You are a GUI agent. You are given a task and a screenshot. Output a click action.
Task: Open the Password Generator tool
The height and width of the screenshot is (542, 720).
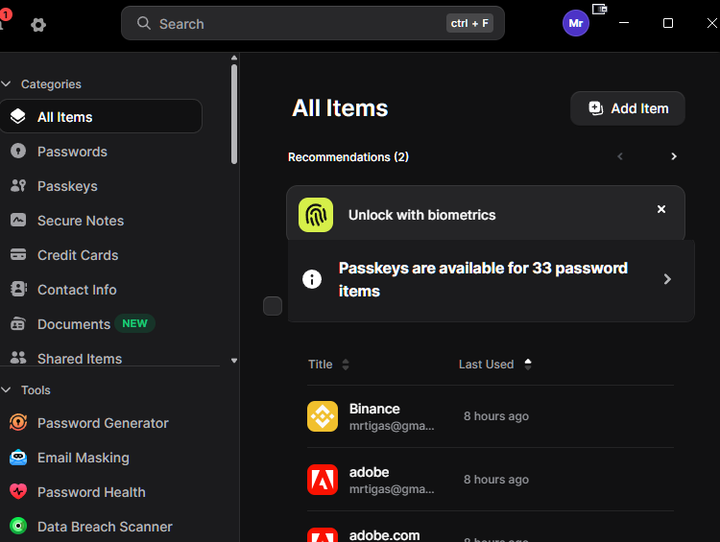(x=103, y=423)
